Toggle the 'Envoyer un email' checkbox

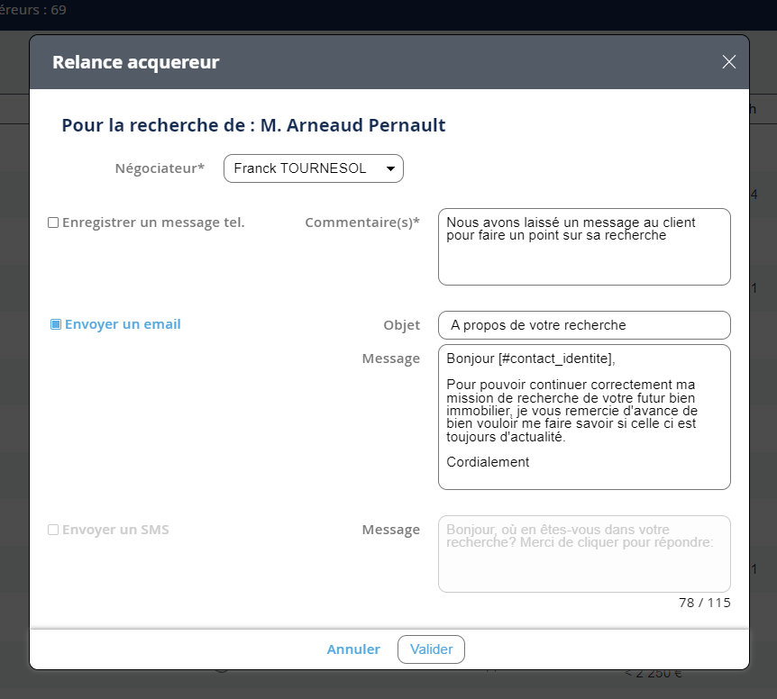(56, 324)
